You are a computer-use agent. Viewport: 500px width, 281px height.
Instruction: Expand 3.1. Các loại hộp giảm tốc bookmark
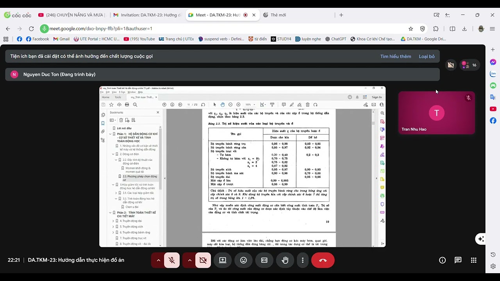click(x=116, y=193)
